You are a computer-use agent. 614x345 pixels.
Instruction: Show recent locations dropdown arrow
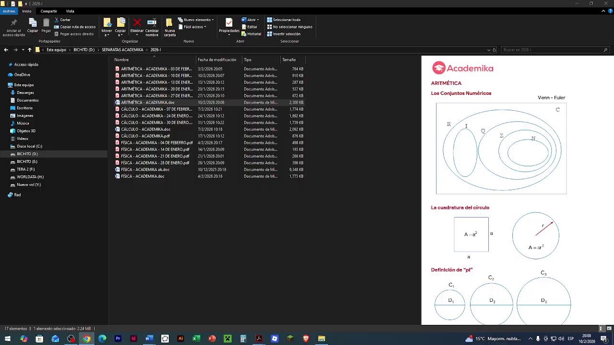[x=23, y=50]
